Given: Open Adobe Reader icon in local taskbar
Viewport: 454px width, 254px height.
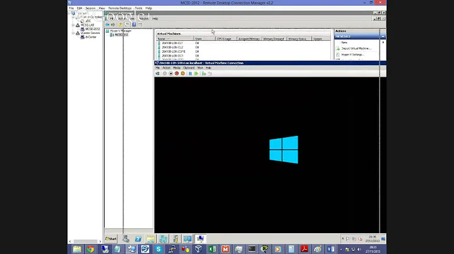Looking at the screenshot, I should (304, 249).
